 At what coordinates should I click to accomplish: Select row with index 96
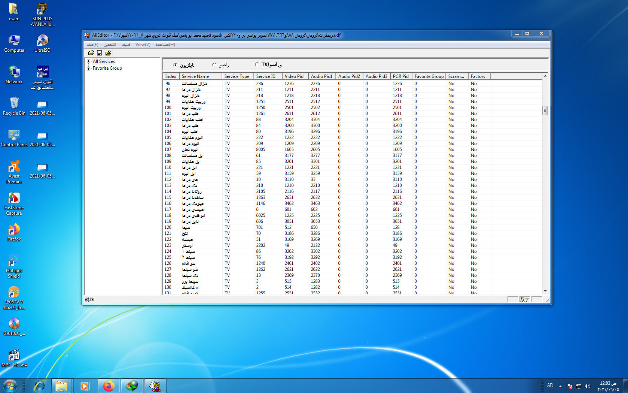point(353,84)
